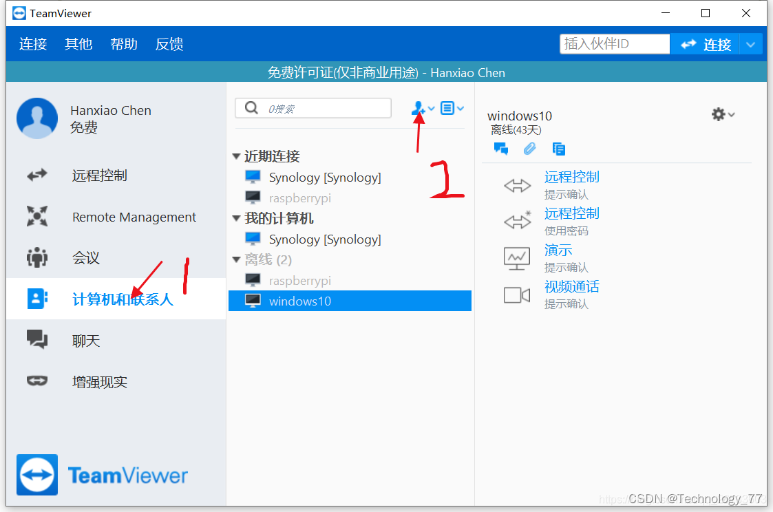The height and width of the screenshot is (512, 773).
Task: Click the paperclip file transfer icon
Action: [529, 149]
